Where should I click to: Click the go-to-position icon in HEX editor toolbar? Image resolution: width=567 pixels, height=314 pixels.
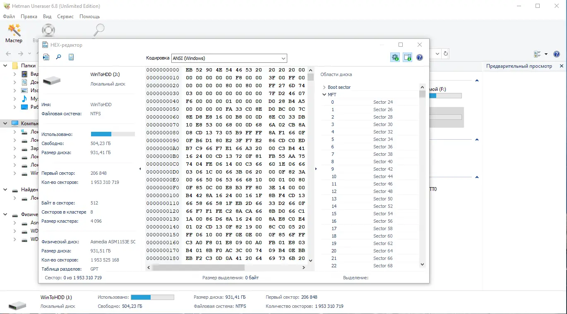coord(46,57)
